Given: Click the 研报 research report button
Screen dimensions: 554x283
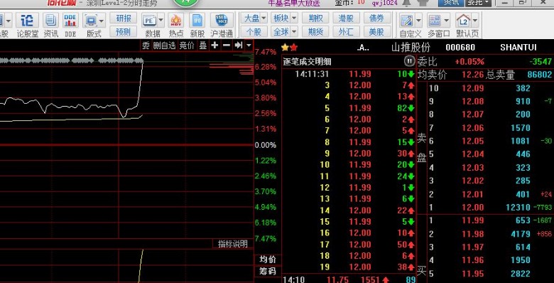Looking at the screenshot, I should (124, 18).
